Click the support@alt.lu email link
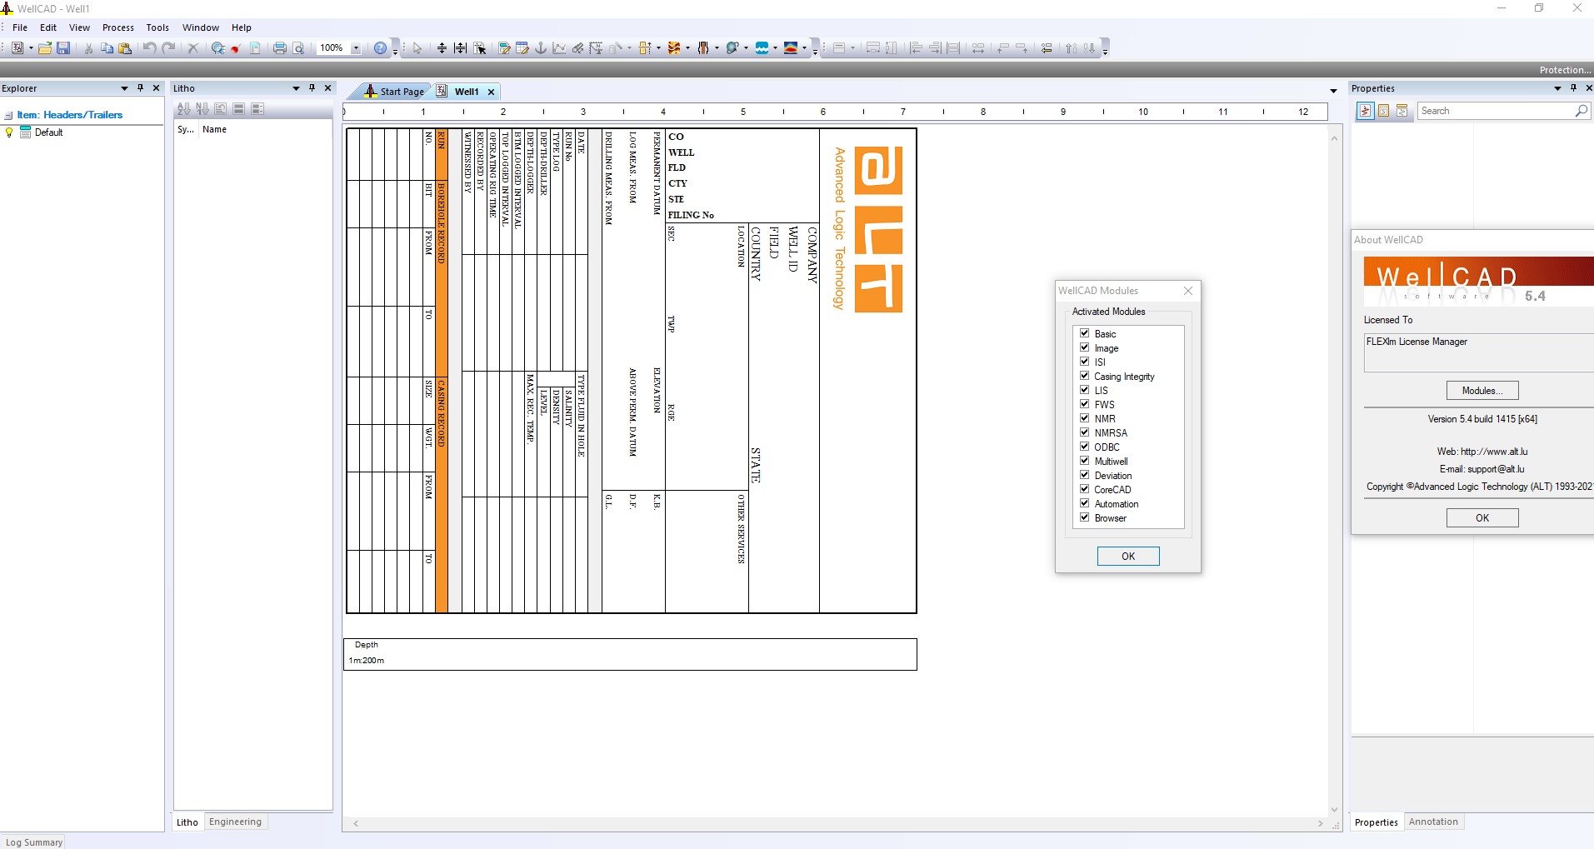The width and height of the screenshot is (1594, 849). click(1496, 469)
